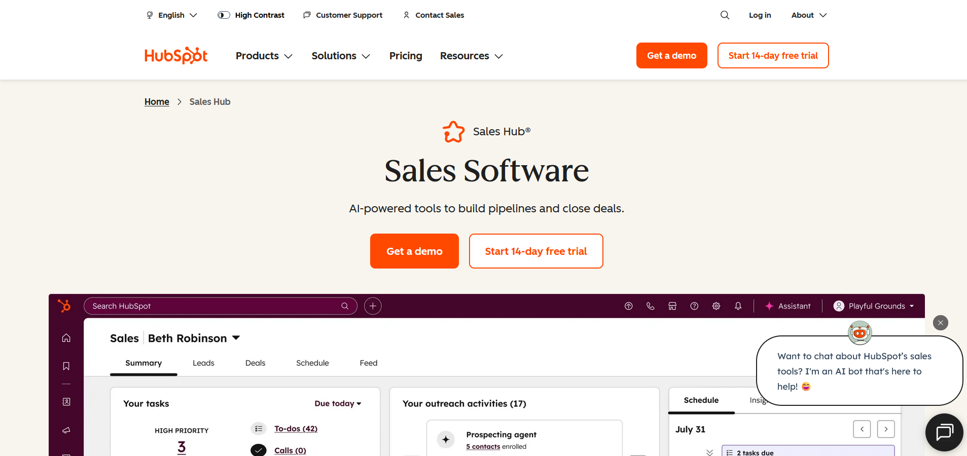Click the phone calling icon in app header

coord(651,306)
